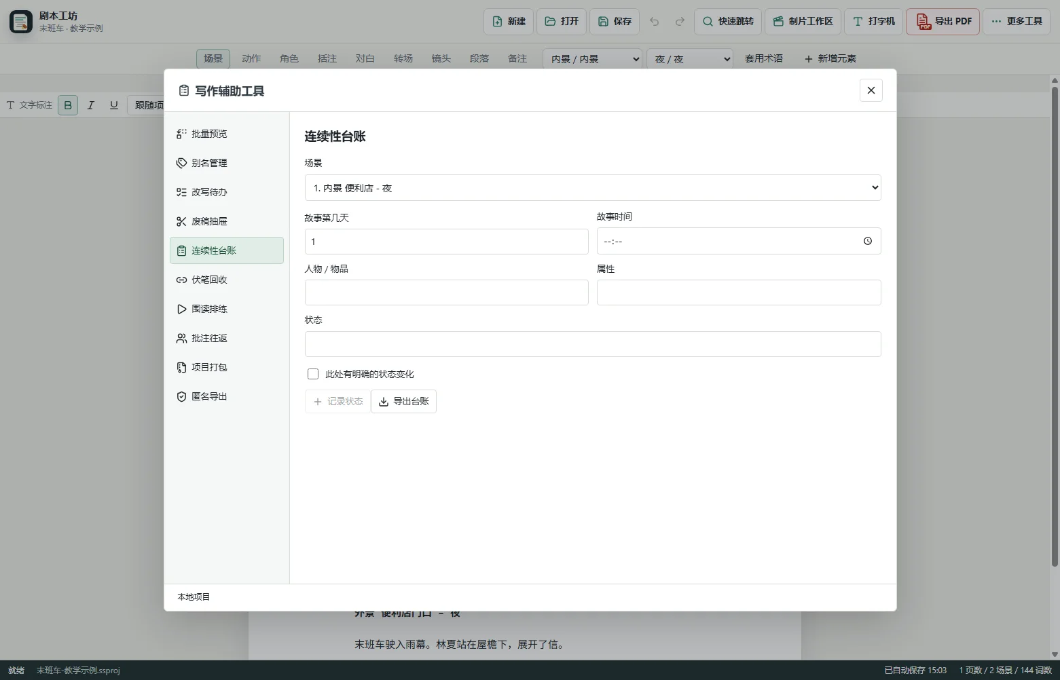Image resolution: width=1060 pixels, height=680 pixels.
Task: Select 伏笔回收 sidebar item
Action: click(226, 280)
